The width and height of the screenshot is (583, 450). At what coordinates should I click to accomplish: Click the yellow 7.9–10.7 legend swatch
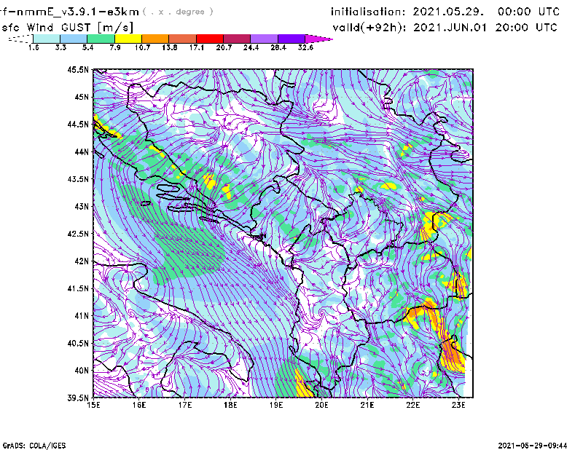[128, 39]
